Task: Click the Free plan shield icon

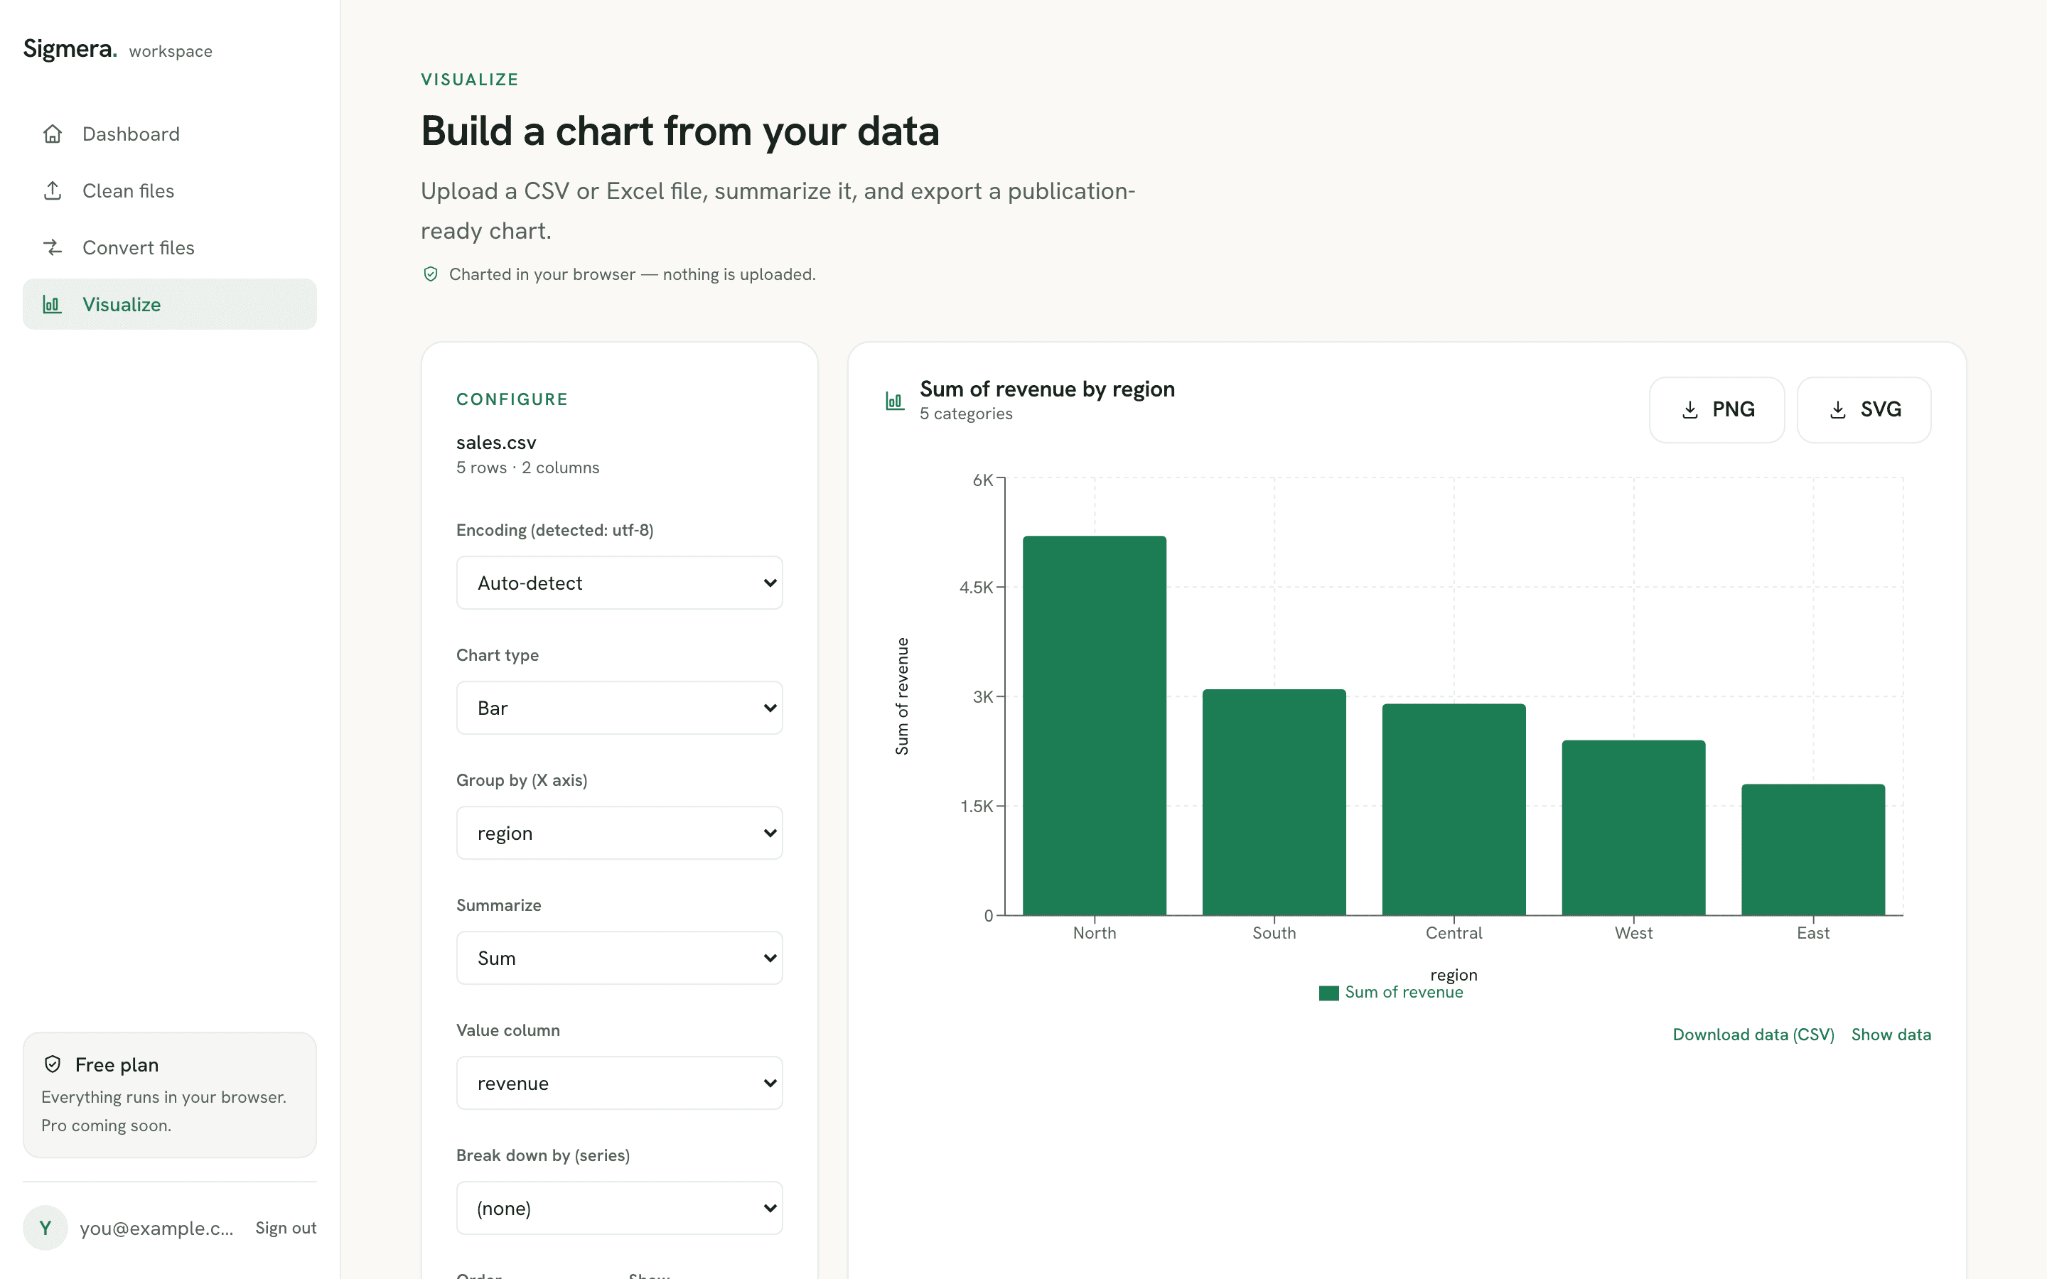Action: click(53, 1064)
